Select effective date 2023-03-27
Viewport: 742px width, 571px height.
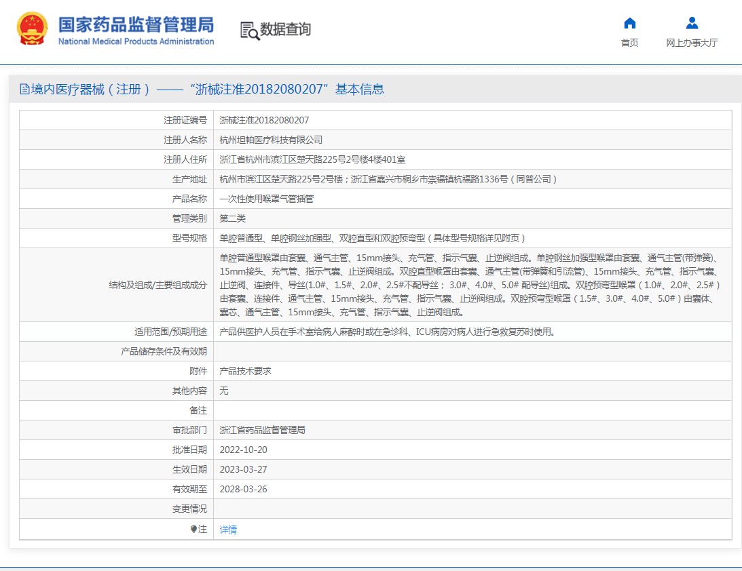click(x=243, y=469)
